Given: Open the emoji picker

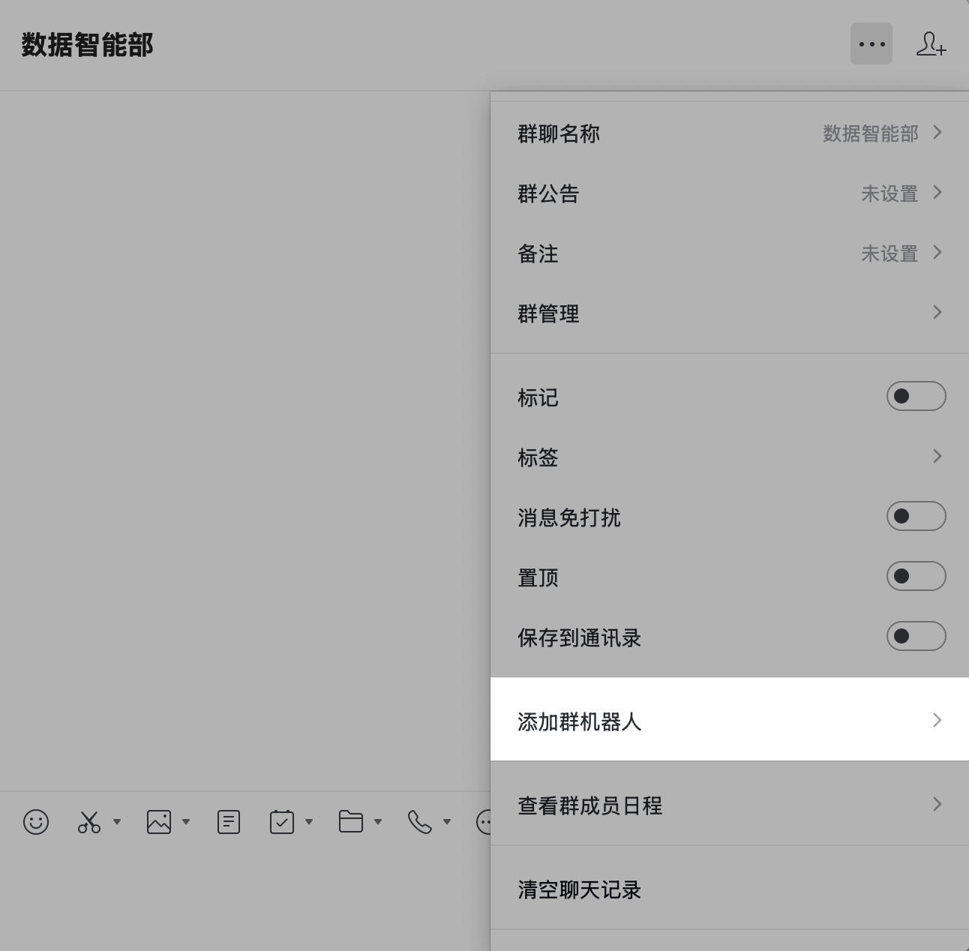Looking at the screenshot, I should pyautogui.click(x=36, y=822).
